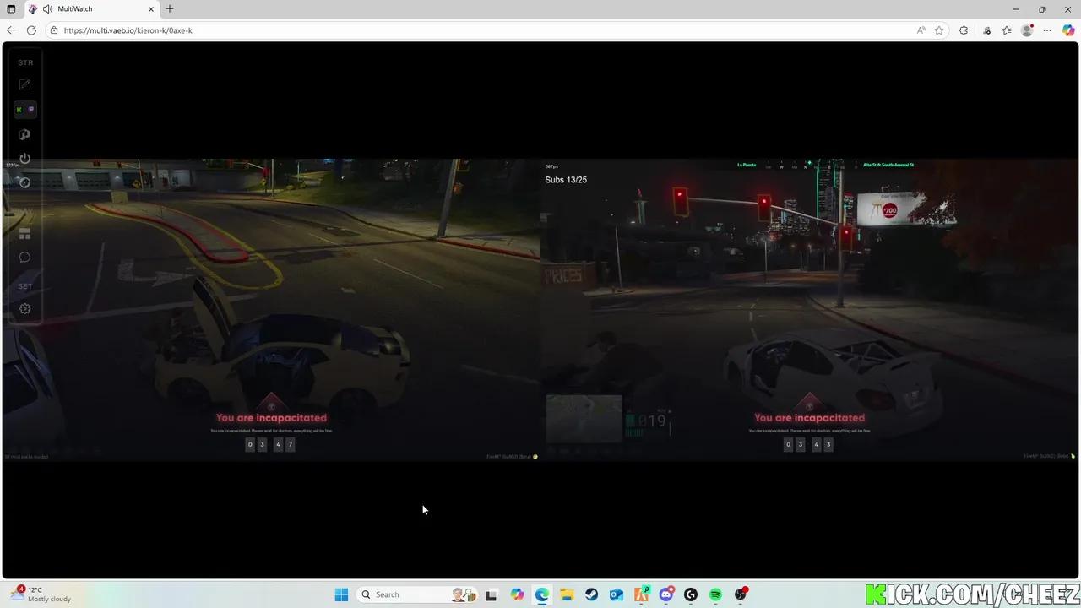Select the right stream showing Subs 13/25

click(809, 310)
